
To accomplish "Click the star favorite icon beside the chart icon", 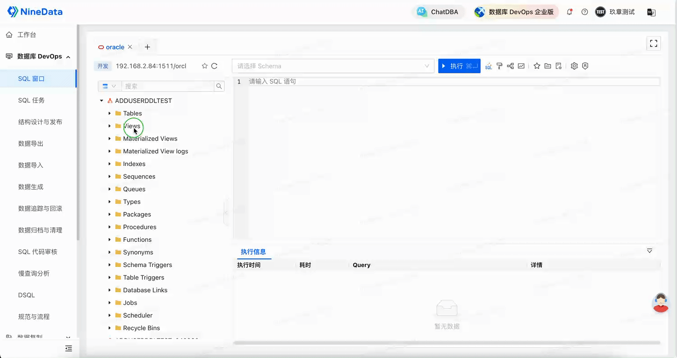I will point(537,66).
